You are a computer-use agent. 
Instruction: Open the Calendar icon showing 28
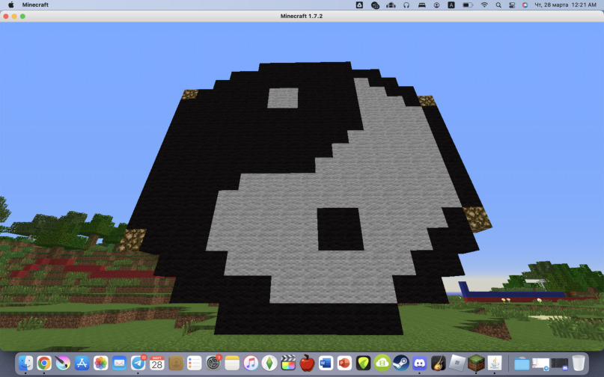pos(156,363)
